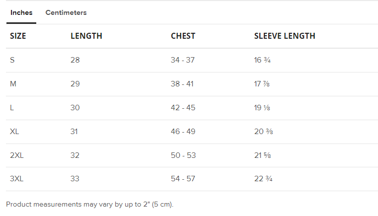378x216 pixels.
Task: Select the Inches tab
Action: (21, 13)
